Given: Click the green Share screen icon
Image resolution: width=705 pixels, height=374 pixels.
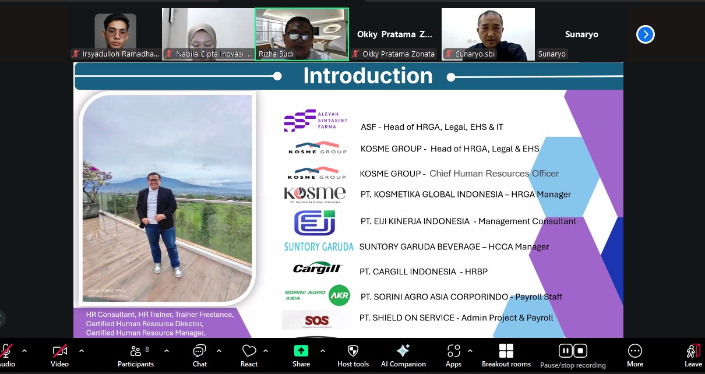Looking at the screenshot, I should point(301,351).
